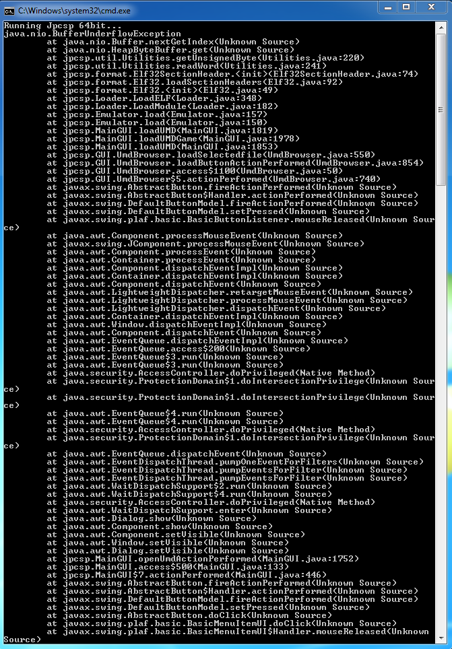Click the Dialog.setVisible line

[167, 551]
